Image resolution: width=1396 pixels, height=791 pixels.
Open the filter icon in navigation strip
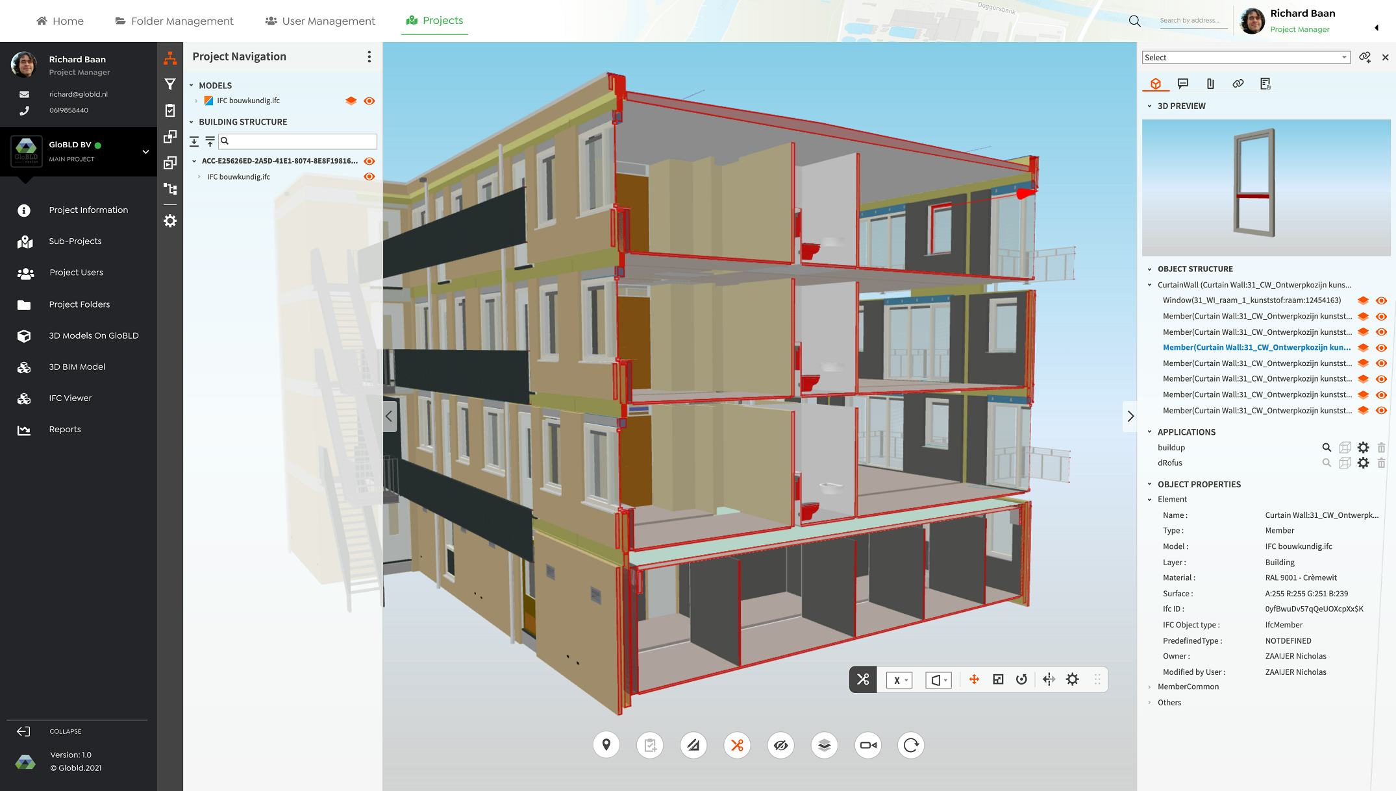pyautogui.click(x=170, y=84)
